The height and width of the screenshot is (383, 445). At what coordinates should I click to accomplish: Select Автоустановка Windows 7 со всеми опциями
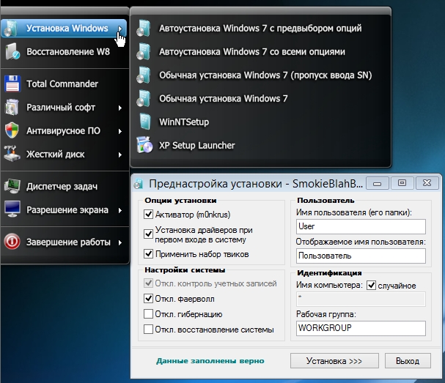click(251, 52)
